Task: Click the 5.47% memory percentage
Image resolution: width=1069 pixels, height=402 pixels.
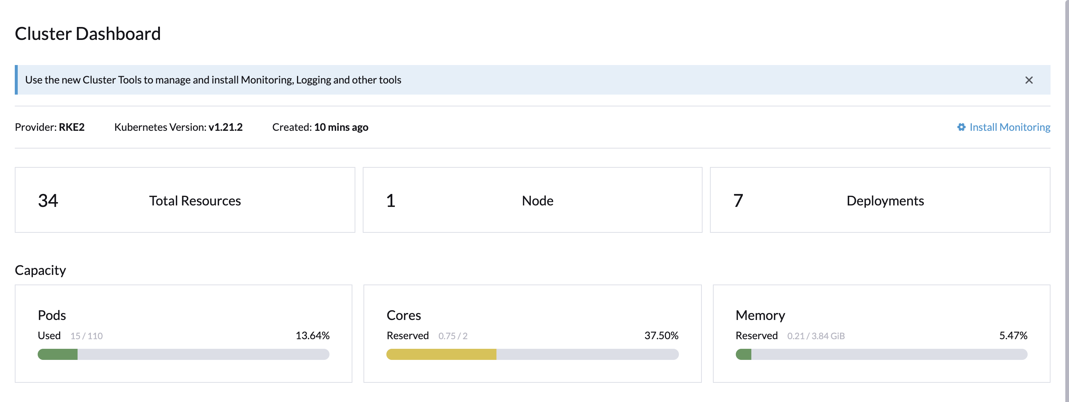Action: tap(1013, 335)
